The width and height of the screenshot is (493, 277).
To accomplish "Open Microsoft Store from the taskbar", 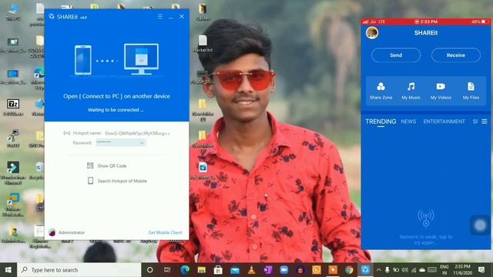I will (218, 270).
